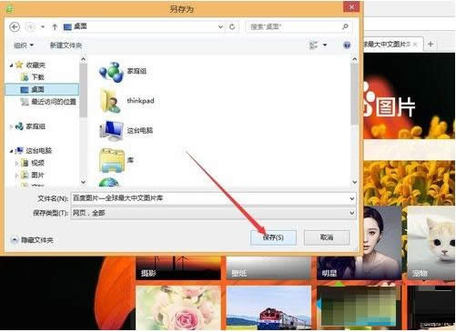Viewport: 456px width, 332px height.
Task: Open a new browser tab
Action: tap(431, 45)
